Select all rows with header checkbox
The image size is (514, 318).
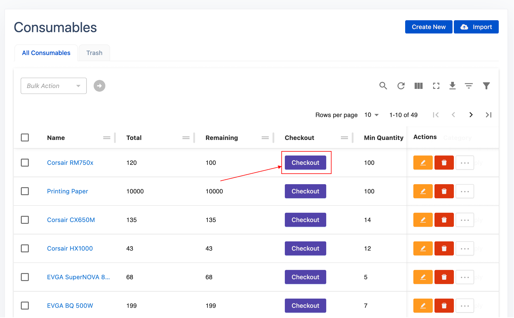pyautogui.click(x=25, y=137)
